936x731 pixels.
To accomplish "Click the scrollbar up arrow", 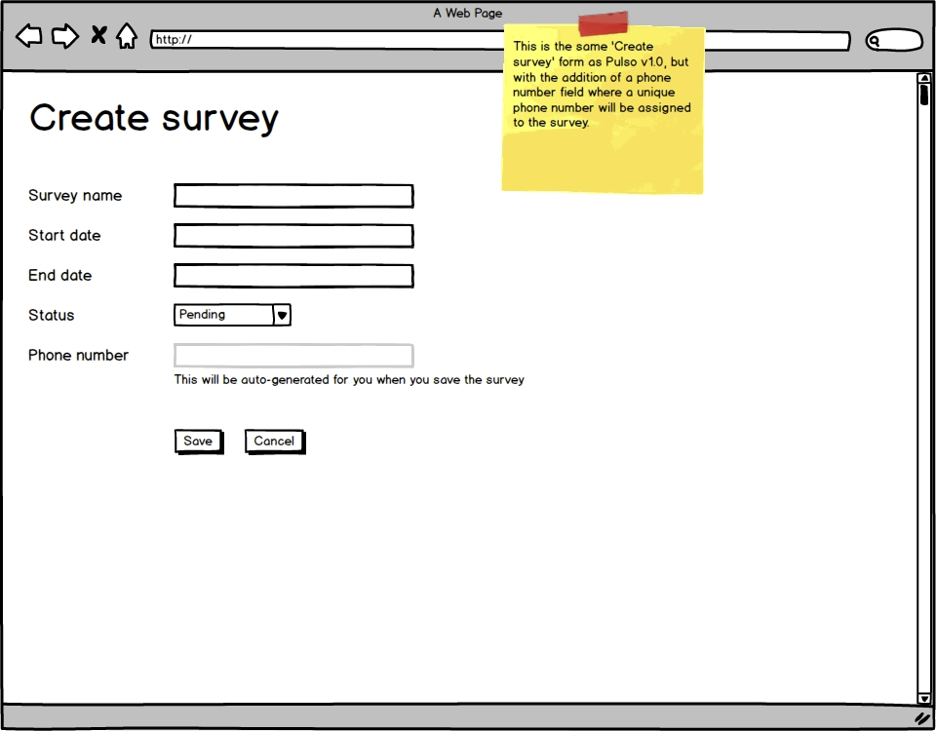I will point(924,78).
